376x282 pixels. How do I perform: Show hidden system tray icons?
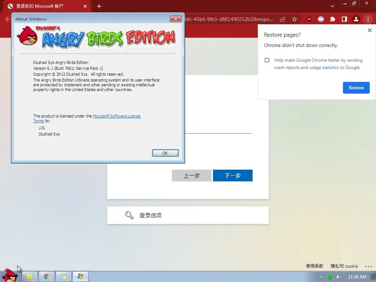coord(321,277)
